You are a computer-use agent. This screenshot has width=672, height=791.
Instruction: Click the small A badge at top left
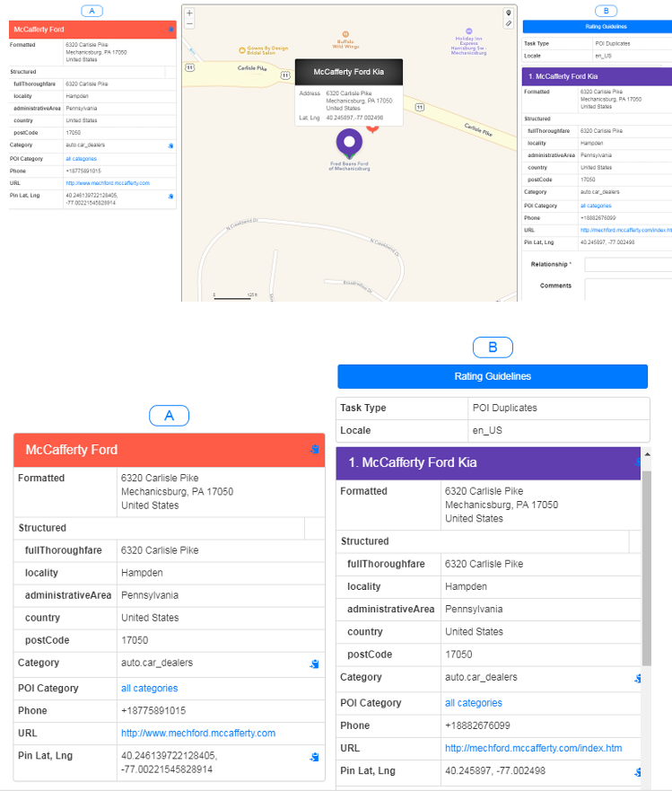[x=92, y=11]
